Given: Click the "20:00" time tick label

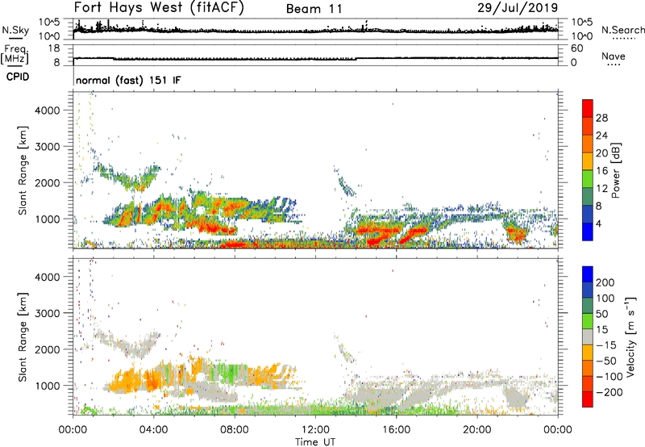Looking at the screenshot, I should point(476,430).
